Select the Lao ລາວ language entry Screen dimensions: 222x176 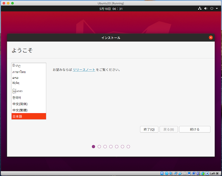click(29, 78)
